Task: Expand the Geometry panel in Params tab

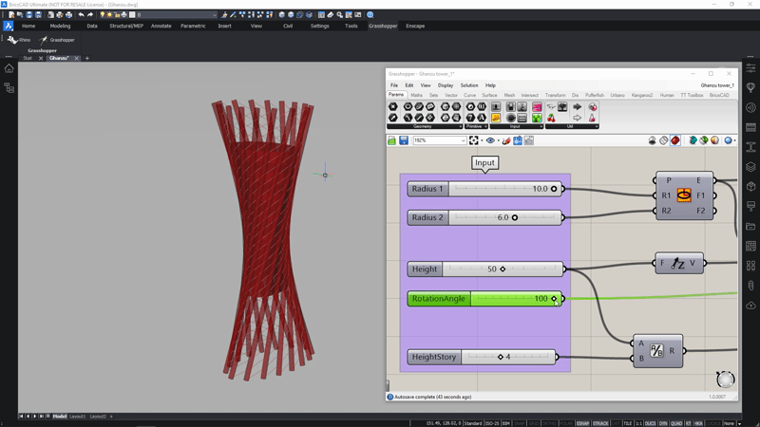Action: (462, 126)
